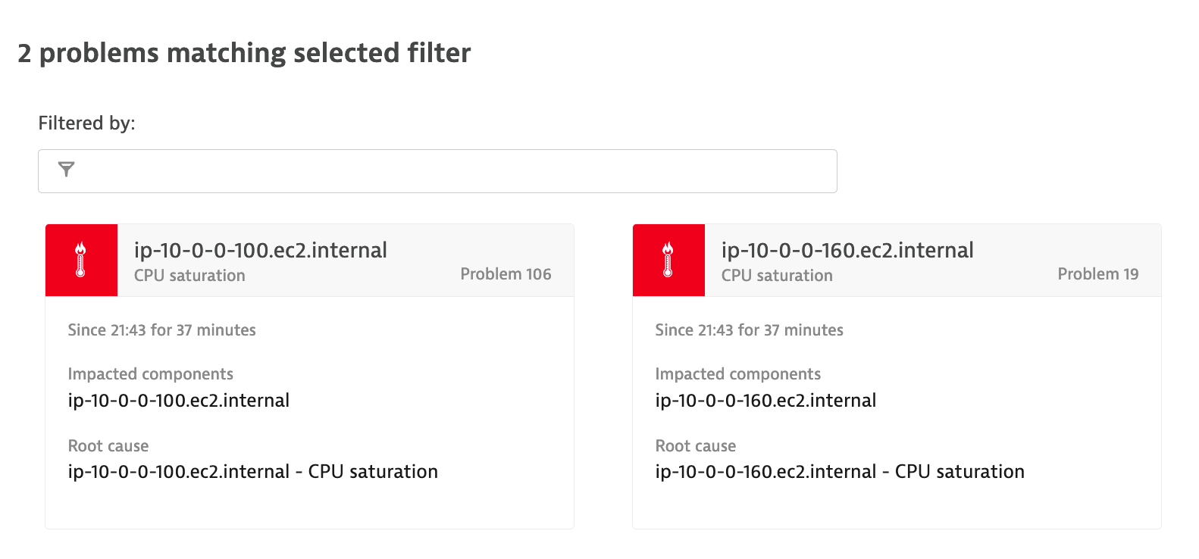This screenshot has height=559, width=1199.
Task: Click 'Since 21:43 for 37 minutes' on left card
Action: point(162,330)
